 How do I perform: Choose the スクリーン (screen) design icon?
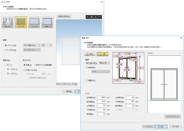(48, 23)
